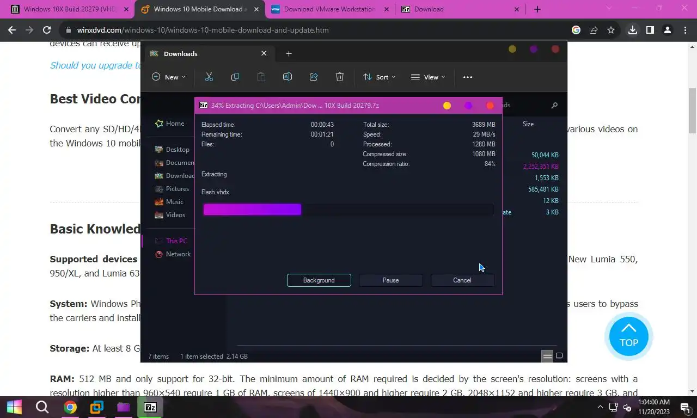Image resolution: width=697 pixels, height=418 pixels.
Task: Open notifications icon in taskbar
Action: click(x=685, y=407)
